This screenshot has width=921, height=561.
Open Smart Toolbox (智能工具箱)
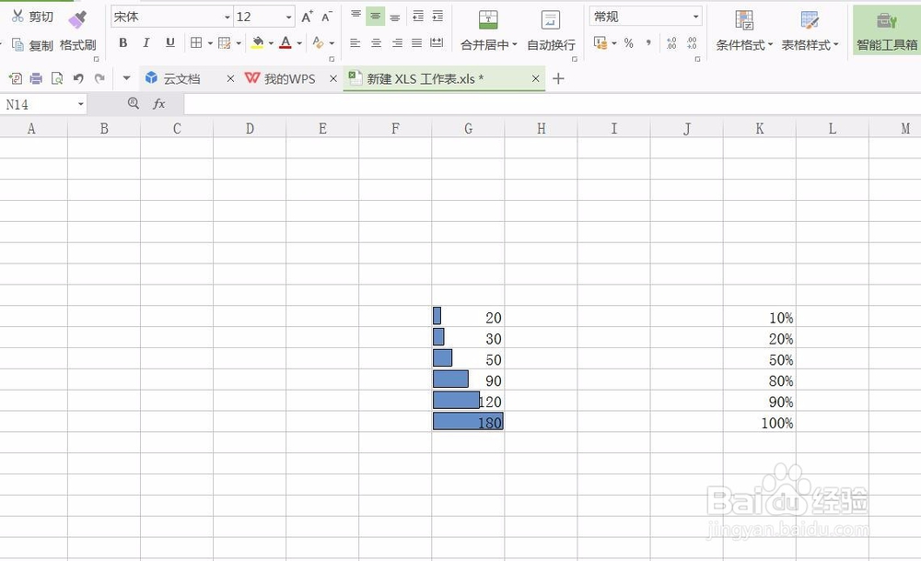pos(887,30)
